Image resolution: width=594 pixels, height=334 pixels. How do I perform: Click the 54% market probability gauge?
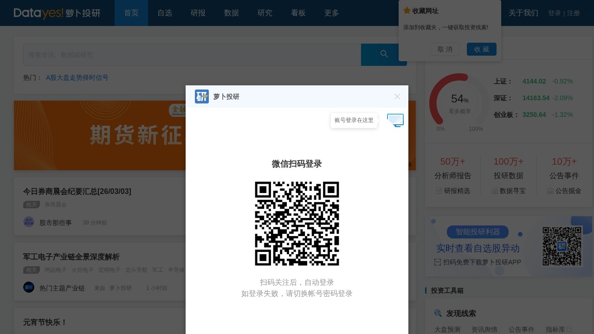click(x=458, y=100)
